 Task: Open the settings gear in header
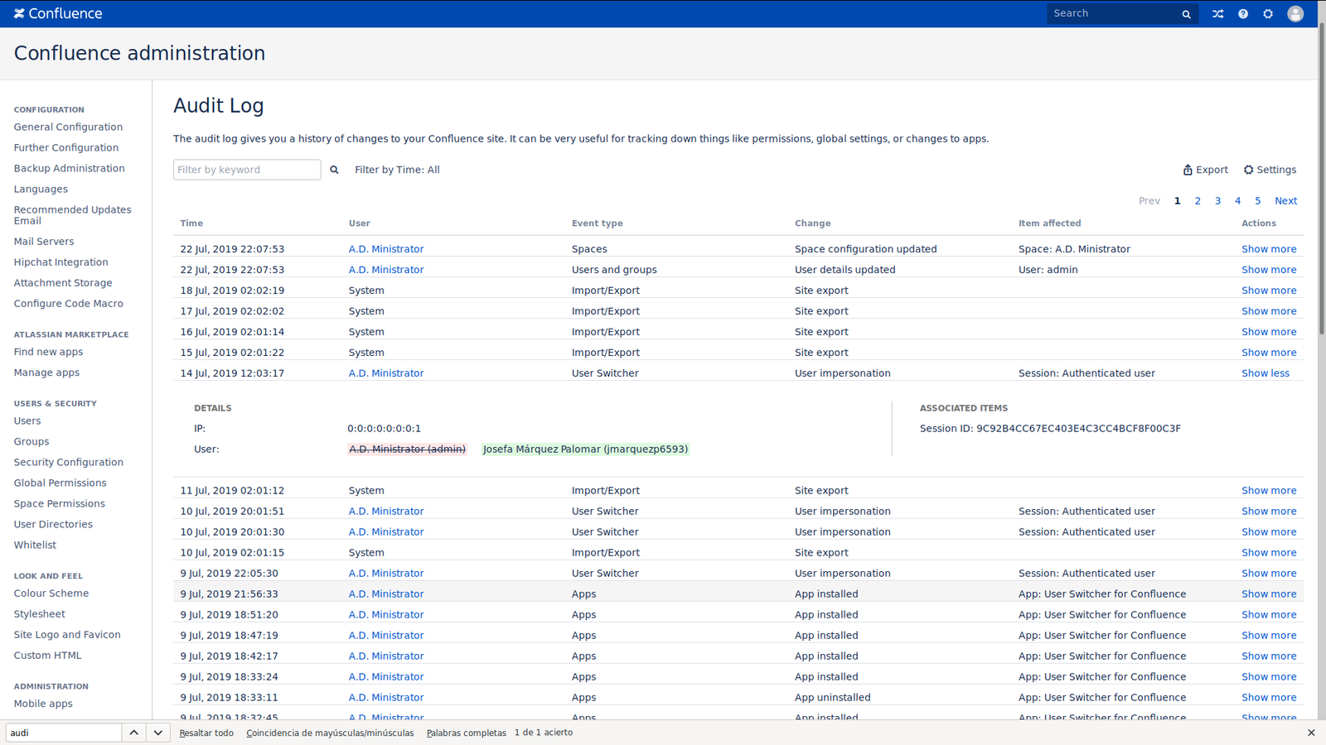point(1268,14)
